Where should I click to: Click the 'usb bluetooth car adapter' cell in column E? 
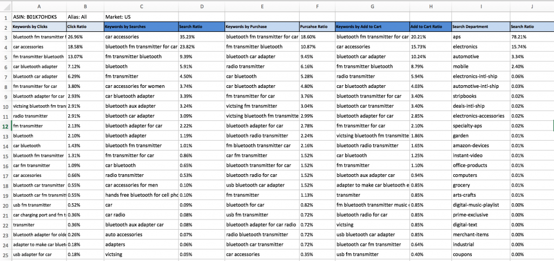pos(262,186)
